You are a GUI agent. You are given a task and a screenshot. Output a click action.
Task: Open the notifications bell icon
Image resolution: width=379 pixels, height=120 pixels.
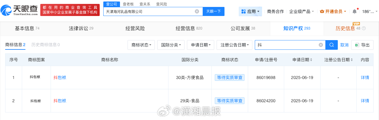click(354, 11)
